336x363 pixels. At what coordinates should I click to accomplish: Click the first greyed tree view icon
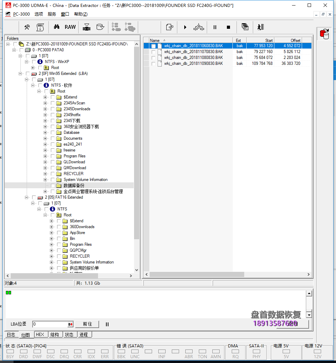(116, 27)
